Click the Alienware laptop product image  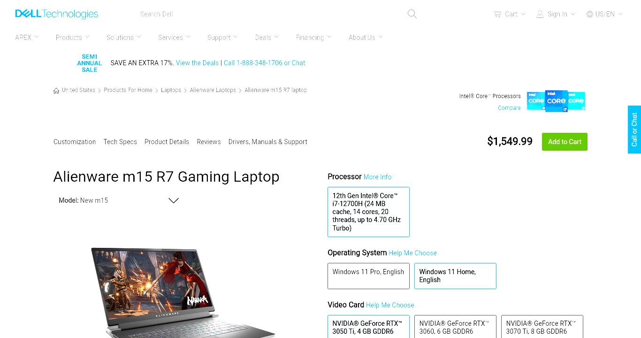(182, 292)
